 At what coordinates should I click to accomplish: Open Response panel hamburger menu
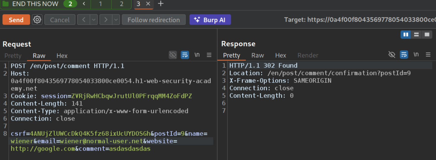428,55
